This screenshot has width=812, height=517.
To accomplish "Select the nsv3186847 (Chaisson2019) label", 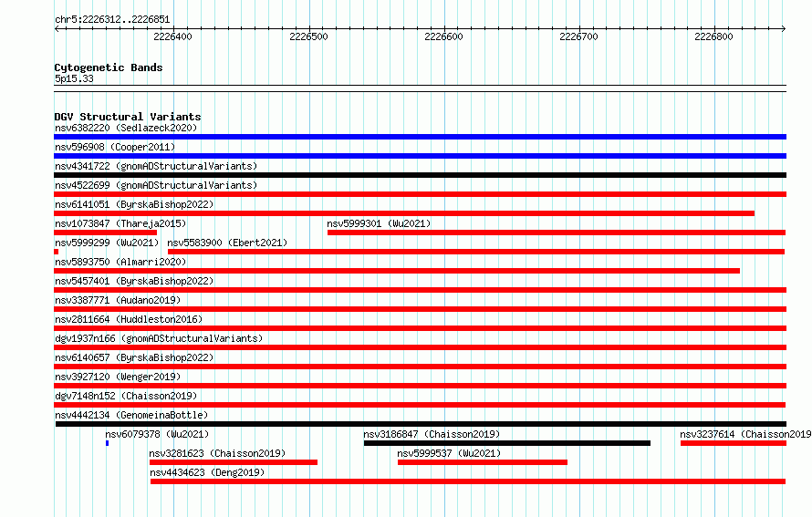I will pyautogui.click(x=432, y=434).
